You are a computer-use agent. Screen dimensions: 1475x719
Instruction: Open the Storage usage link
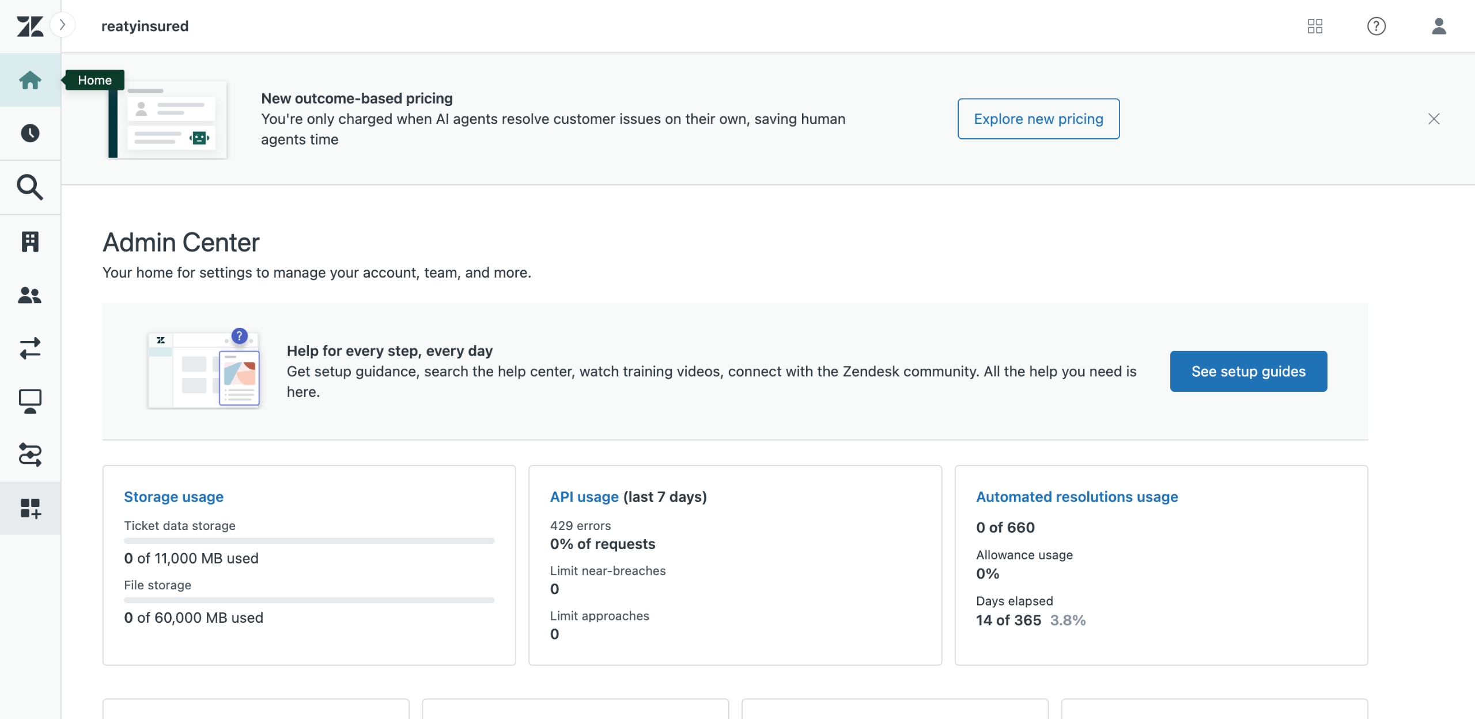[x=173, y=497]
